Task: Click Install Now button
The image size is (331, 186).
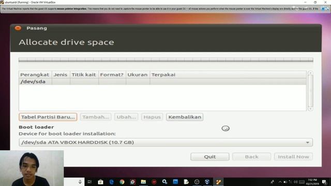Action: point(293,157)
